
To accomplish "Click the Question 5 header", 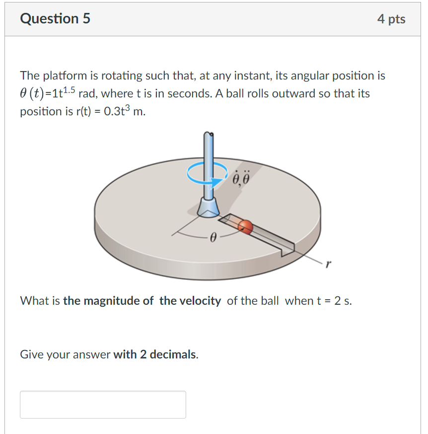I will pos(55,19).
